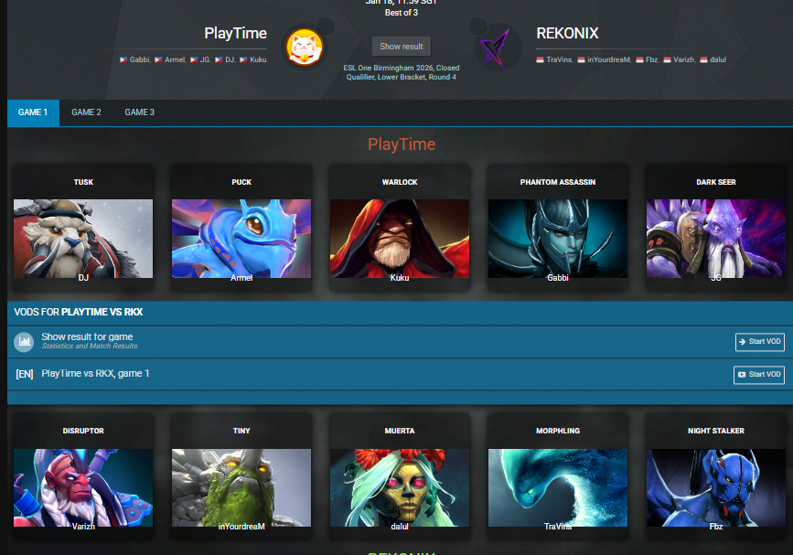The height and width of the screenshot is (555, 793).
Task: Open the Muerta hero portrait
Action: 400,486
